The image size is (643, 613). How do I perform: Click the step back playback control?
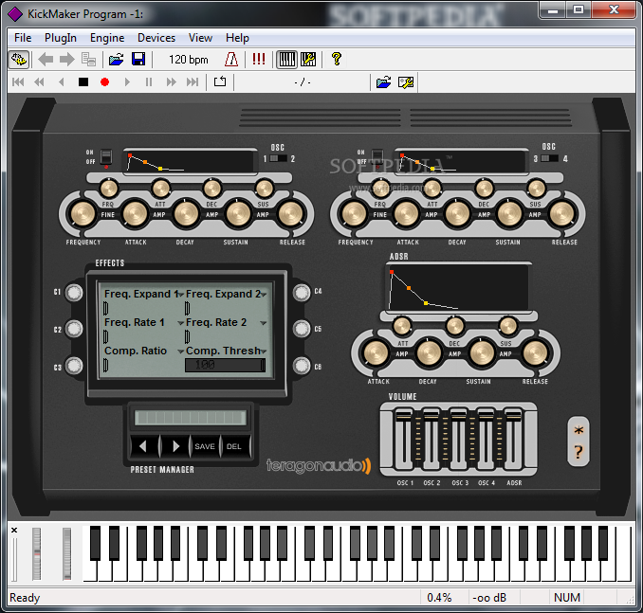coord(62,82)
